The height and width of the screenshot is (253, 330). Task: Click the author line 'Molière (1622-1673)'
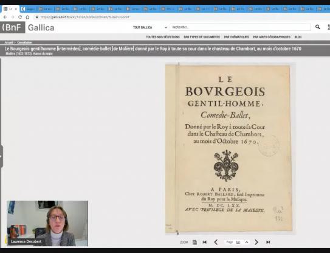tap(29, 54)
